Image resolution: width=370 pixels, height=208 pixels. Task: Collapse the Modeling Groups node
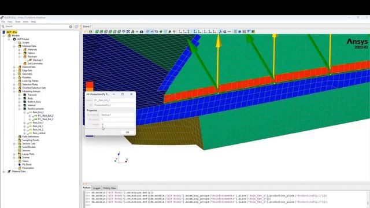coord(14,91)
